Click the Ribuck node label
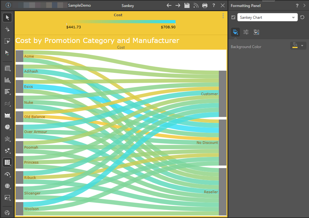 30,178
